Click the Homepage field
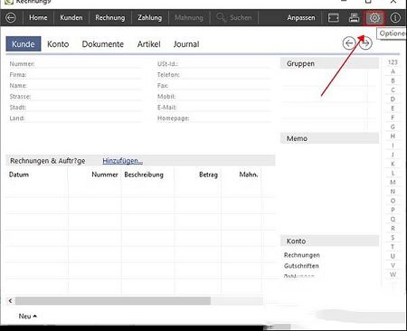 pos(214,118)
